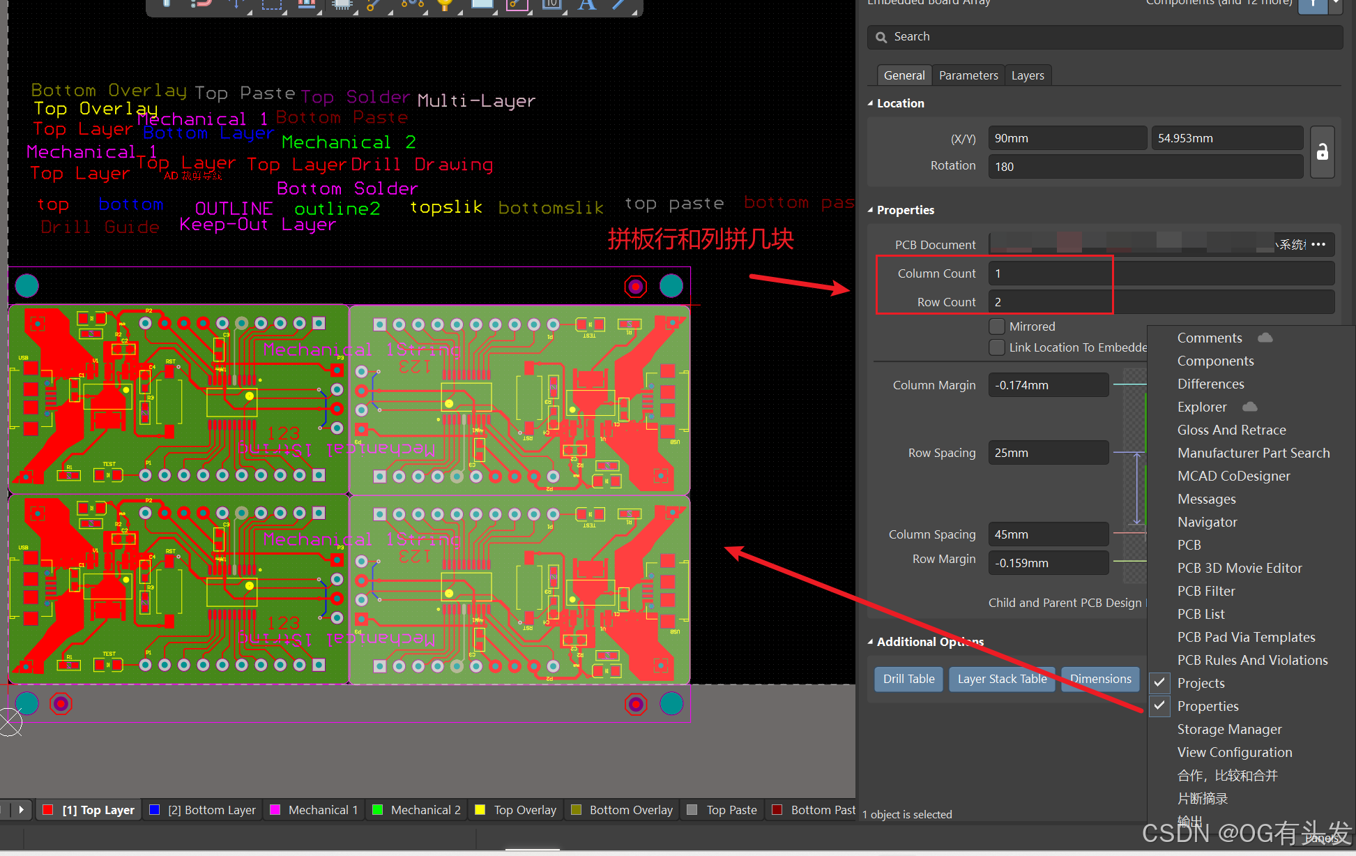Viewport: 1356px width, 856px height.
Task: Click the ellipsis browse button for PCB Document
Action: click(x=1318, y=244)
